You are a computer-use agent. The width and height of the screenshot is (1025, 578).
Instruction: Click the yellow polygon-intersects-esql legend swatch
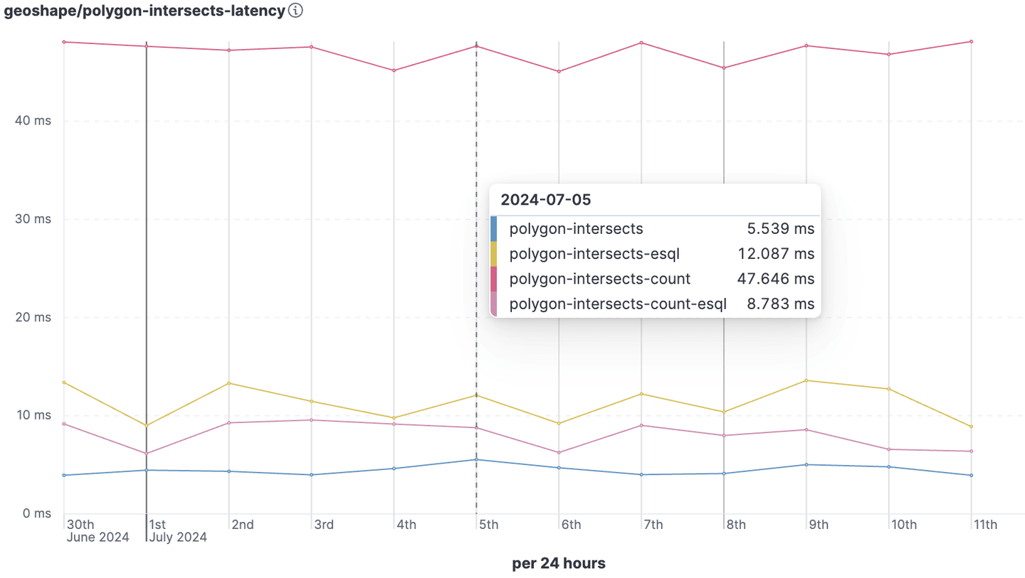pyautogui.click(x=494, y=254)
